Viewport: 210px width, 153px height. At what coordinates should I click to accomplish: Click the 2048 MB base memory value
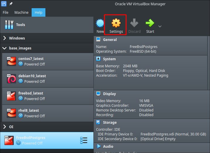(130, 66)
